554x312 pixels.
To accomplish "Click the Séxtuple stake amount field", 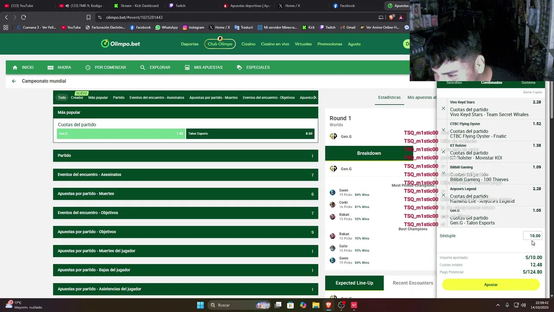I will [533, 236].
